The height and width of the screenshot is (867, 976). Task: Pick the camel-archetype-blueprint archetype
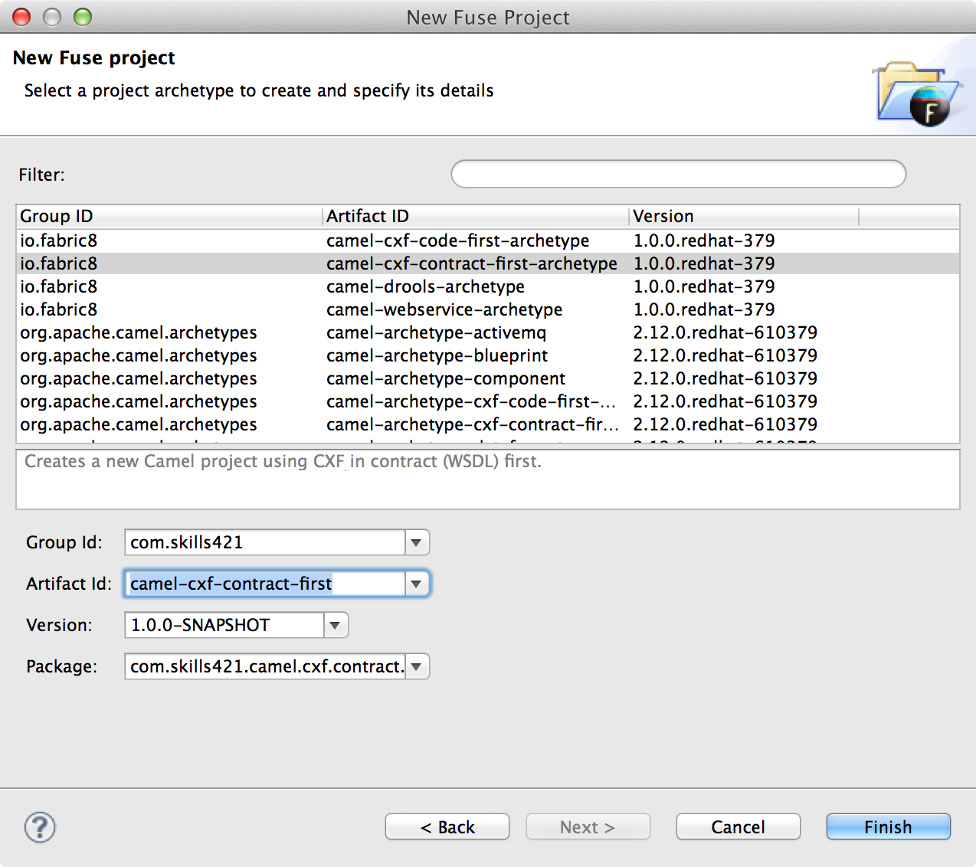point(437,356)
